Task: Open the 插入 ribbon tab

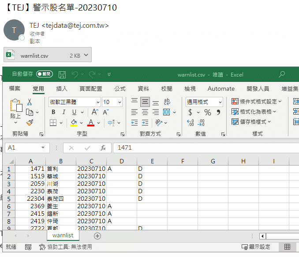Action: point(62,88)
